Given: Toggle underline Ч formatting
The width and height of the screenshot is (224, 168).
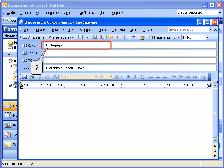Looking at the screenshot, I should tap(143, 76).
